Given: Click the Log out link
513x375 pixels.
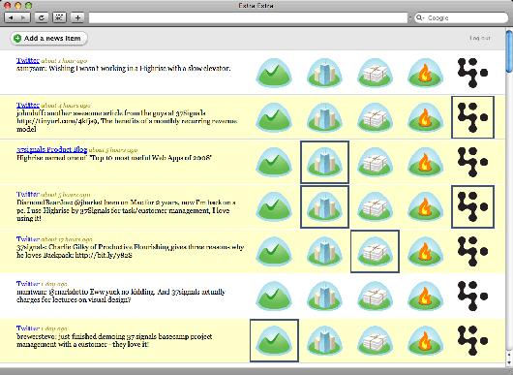Looking at the screenshot, I should [x=480, y=38].
